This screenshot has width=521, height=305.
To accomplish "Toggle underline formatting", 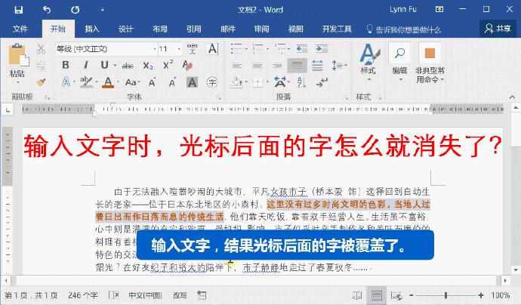I will [x=104, y=65].
